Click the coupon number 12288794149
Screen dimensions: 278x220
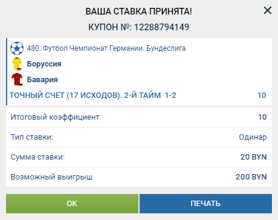point(162,27)
